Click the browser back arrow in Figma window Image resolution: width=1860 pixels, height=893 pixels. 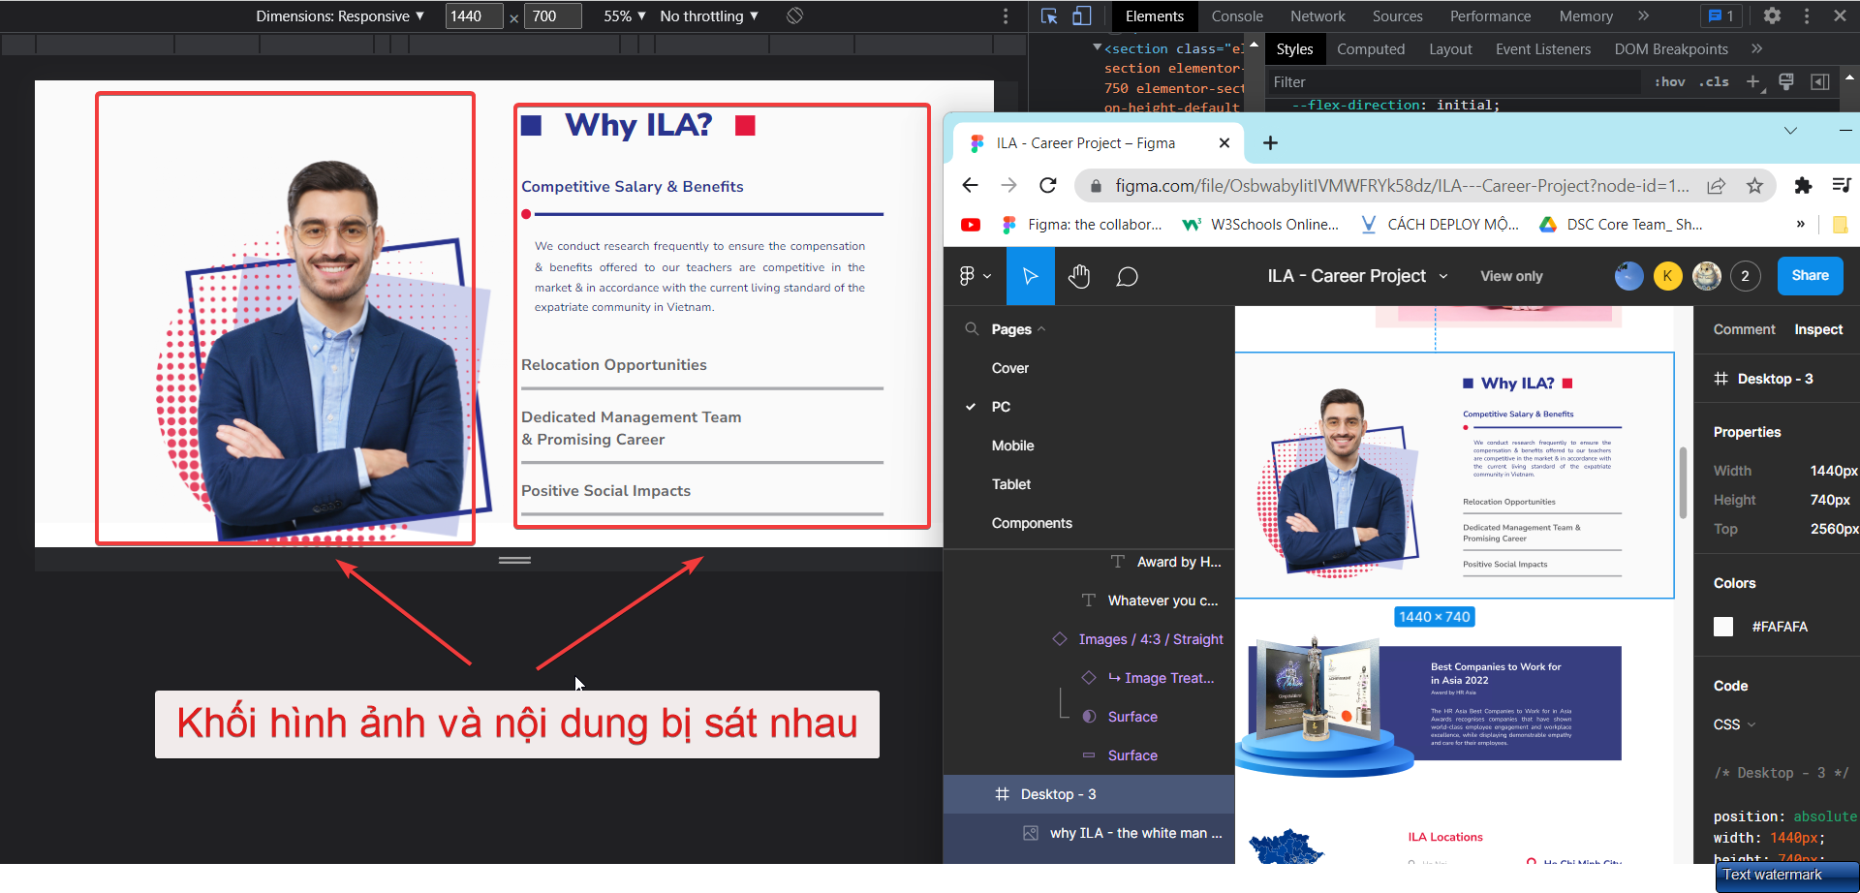[970, 185]
